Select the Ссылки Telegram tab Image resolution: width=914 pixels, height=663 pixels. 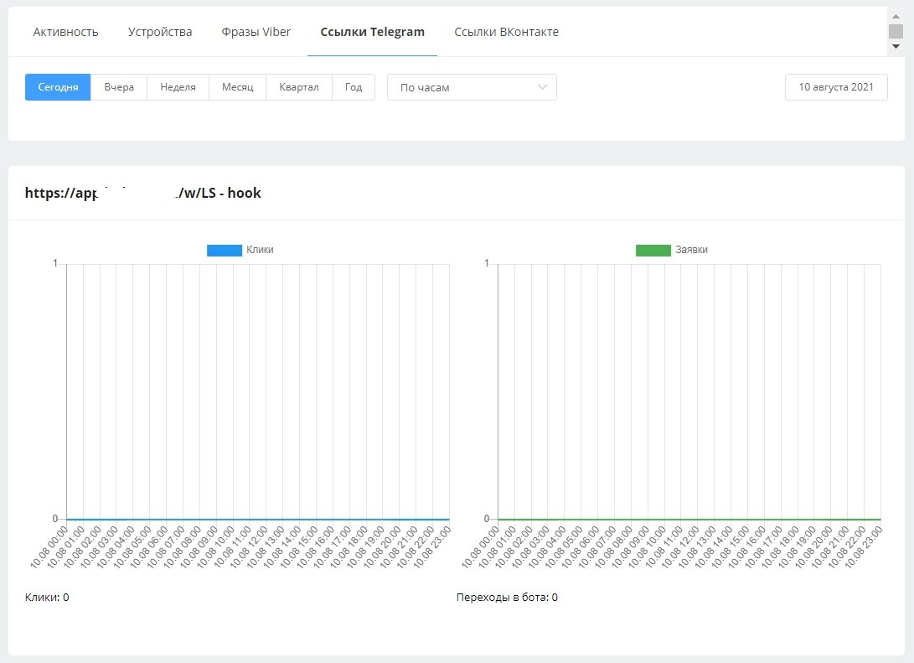(x=372, y=32)
